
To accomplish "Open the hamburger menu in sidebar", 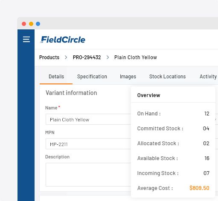I will point(26,39).
